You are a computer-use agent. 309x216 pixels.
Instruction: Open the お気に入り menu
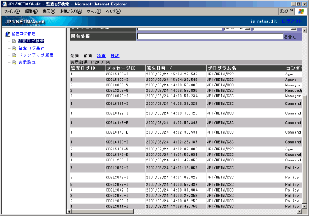click(x=71, y=11)
